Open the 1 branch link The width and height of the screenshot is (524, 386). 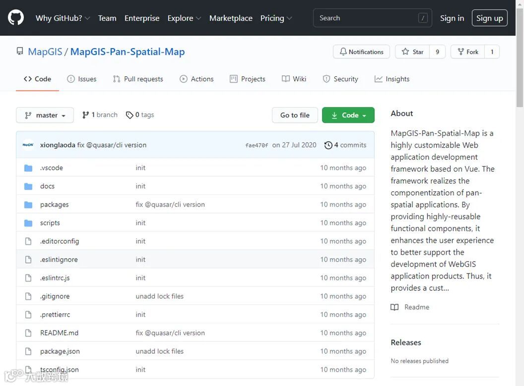click(100, 115)
